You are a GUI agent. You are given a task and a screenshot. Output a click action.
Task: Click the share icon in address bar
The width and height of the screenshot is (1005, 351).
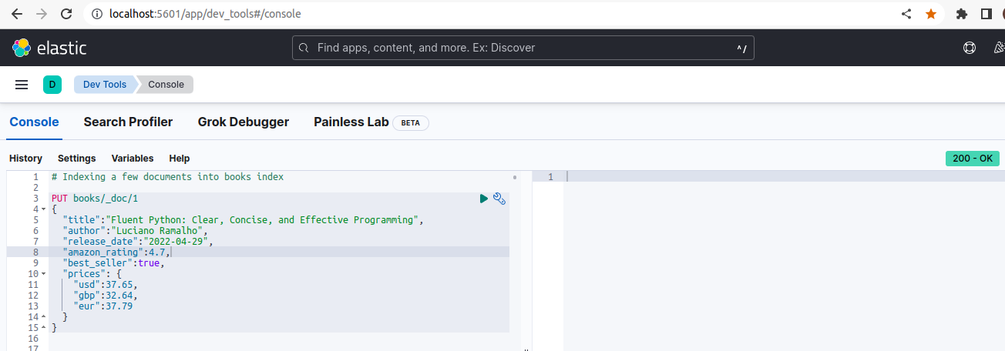coord(906,14)
